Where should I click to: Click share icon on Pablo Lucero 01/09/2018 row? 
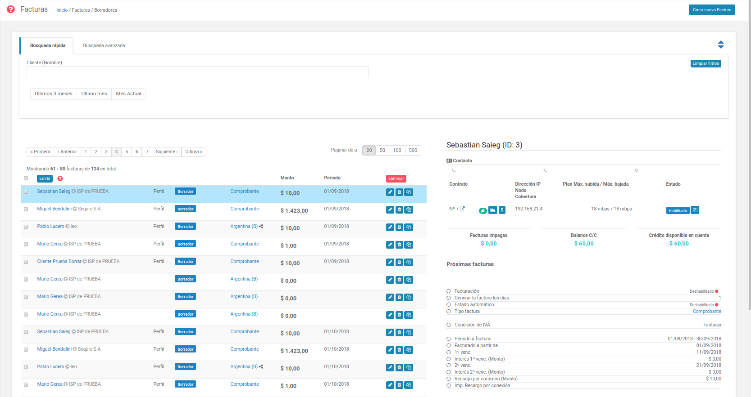(261, 226)
